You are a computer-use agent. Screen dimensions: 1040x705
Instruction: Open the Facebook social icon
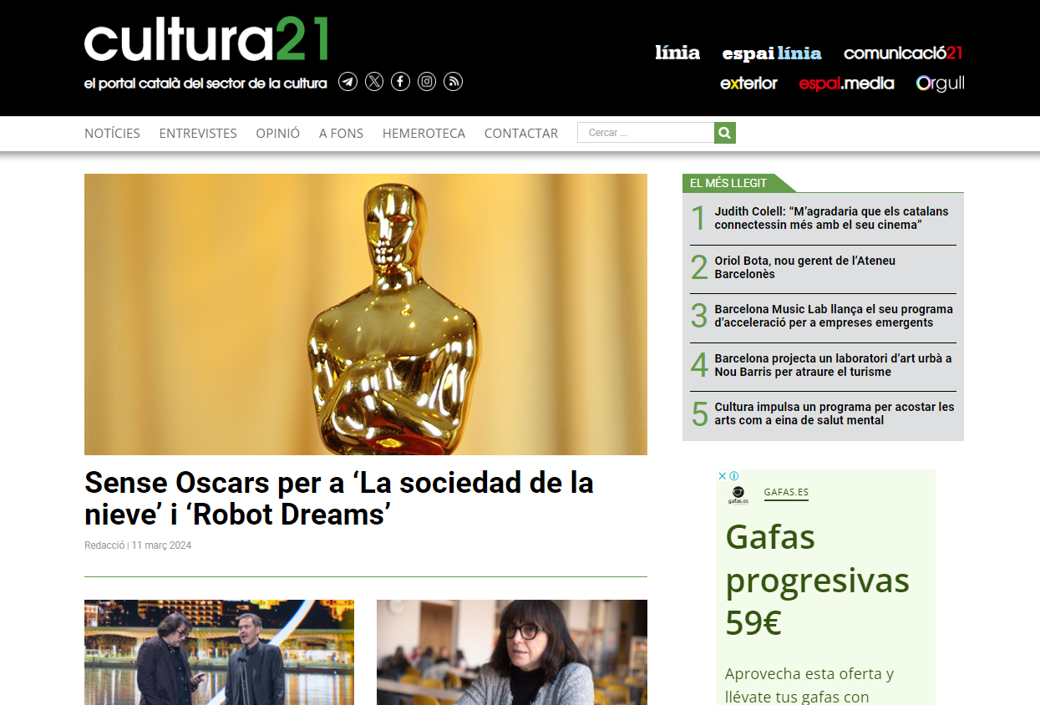point(400,82)
